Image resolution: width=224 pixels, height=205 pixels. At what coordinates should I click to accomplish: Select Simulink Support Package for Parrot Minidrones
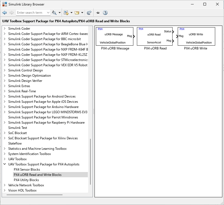coord(43,117)
